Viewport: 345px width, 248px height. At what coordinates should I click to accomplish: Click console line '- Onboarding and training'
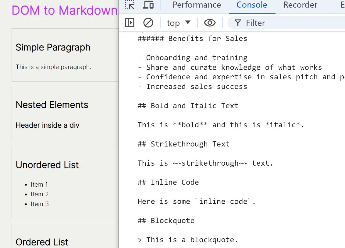pyautogui.click(x=193, y=58)
